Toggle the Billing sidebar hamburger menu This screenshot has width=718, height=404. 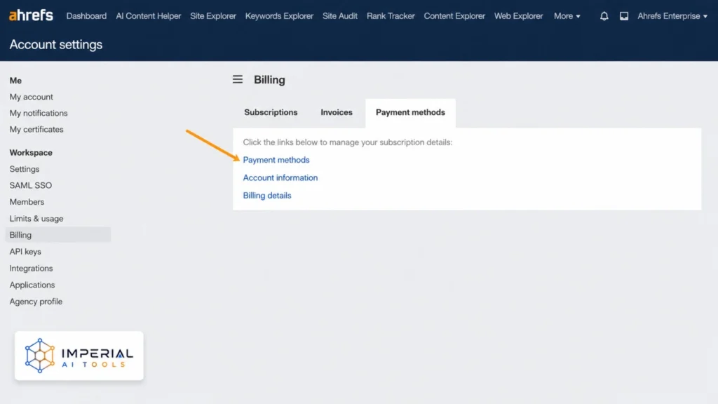point(237,79)
